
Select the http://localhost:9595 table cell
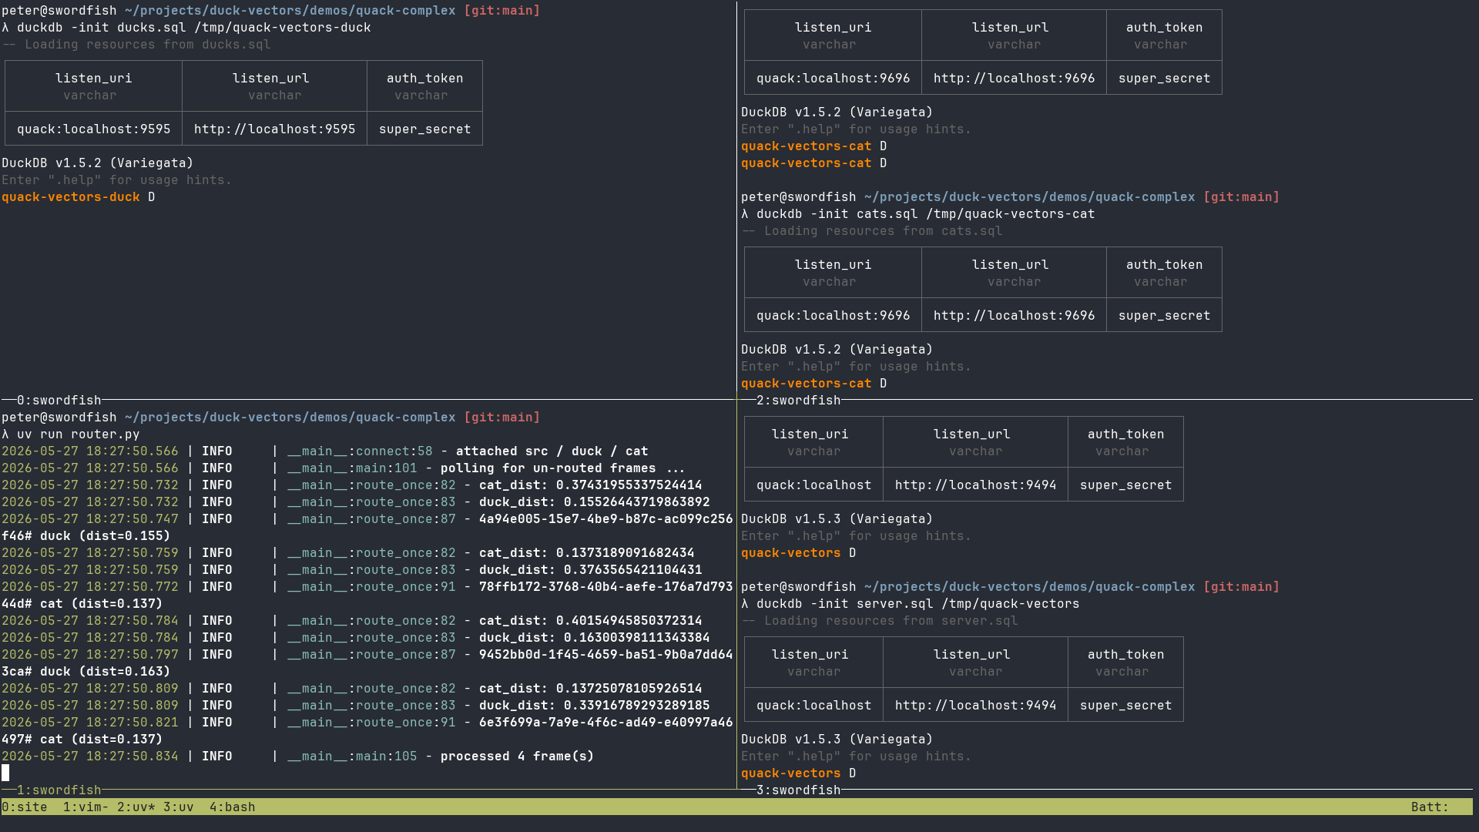(x=275, y=129)
